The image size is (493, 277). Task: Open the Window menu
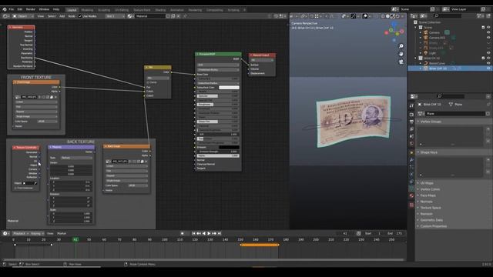[x=44, y=9]
